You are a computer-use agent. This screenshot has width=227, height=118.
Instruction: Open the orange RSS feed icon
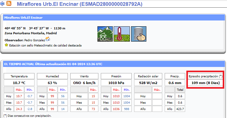[9, 3]
